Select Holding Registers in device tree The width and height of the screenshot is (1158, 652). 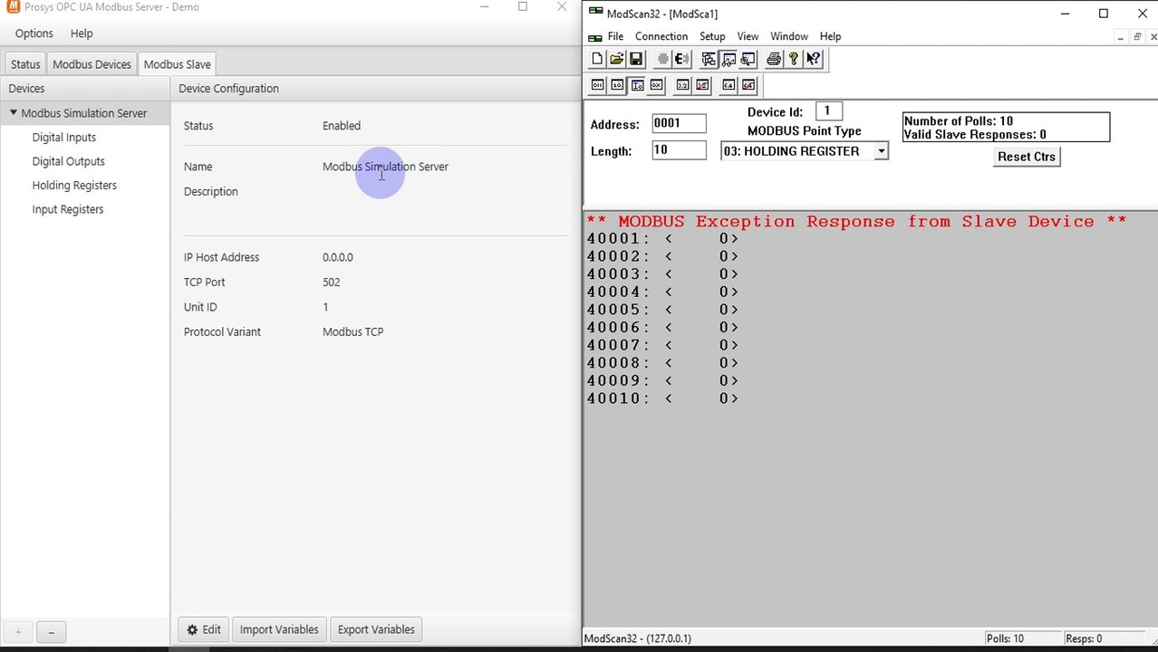pos(74,186)
